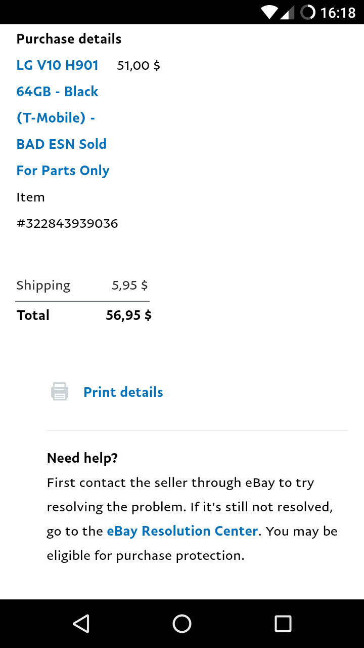This screenshot has width=364, height=648.
Task: Tap the "Need help?" heading
Action: 82,458
